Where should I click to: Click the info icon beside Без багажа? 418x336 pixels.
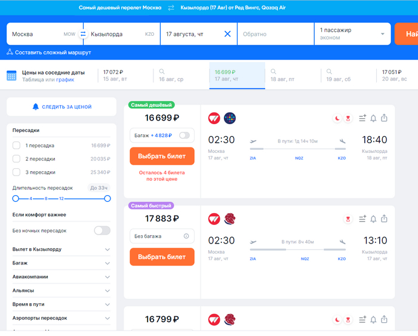[186, 236]
